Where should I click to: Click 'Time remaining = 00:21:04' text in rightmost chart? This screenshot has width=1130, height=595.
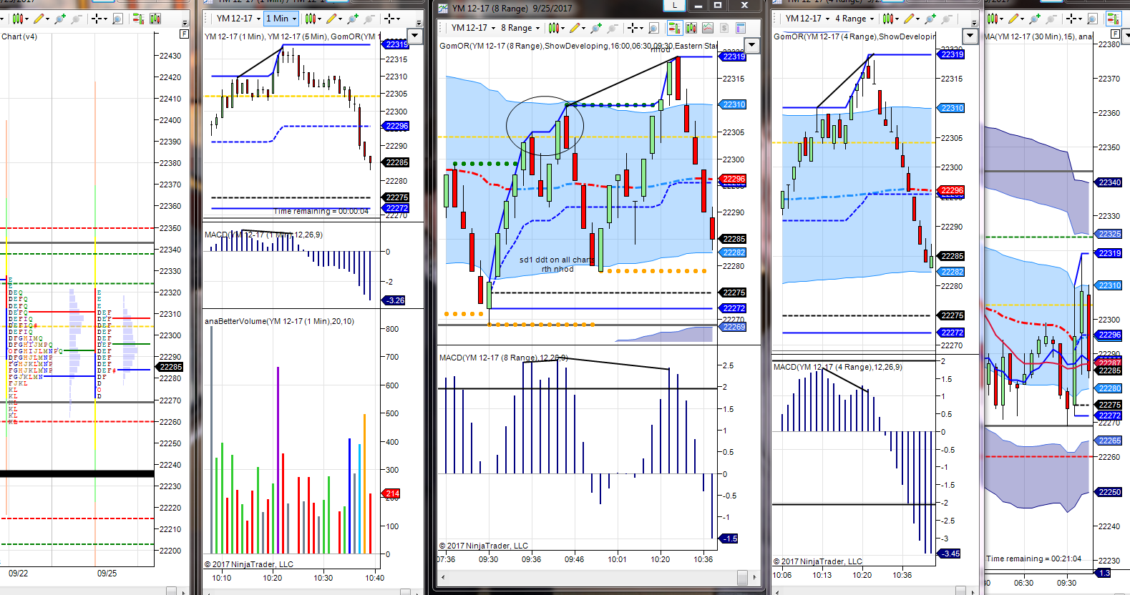click(x=1033, y=559)
